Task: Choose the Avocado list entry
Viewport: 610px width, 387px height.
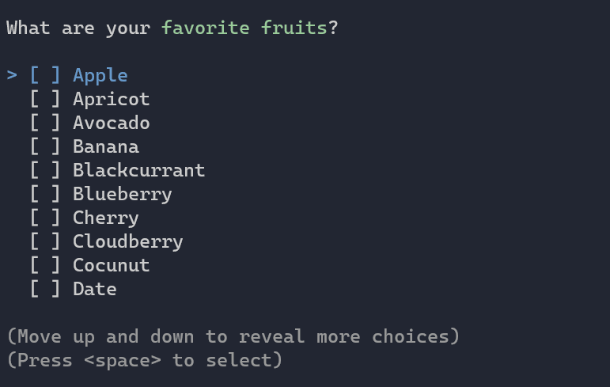Action: coord(111,123)
